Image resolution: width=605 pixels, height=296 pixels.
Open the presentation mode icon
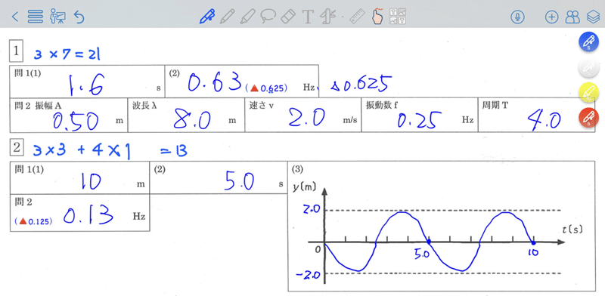point(58,17)
